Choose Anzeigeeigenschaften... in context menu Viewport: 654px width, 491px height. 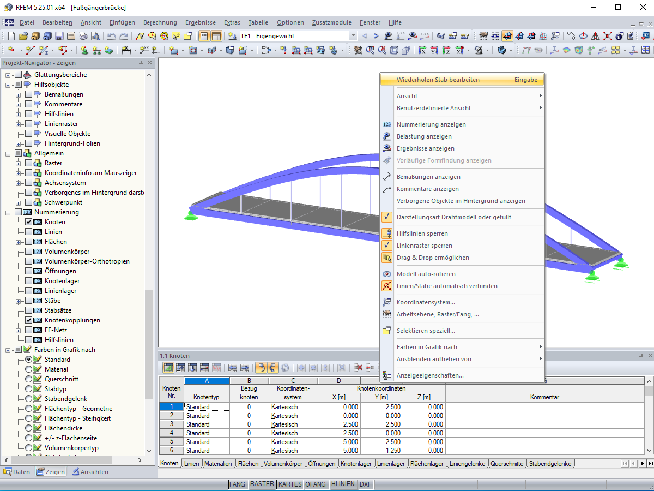(x=462, y=375)
